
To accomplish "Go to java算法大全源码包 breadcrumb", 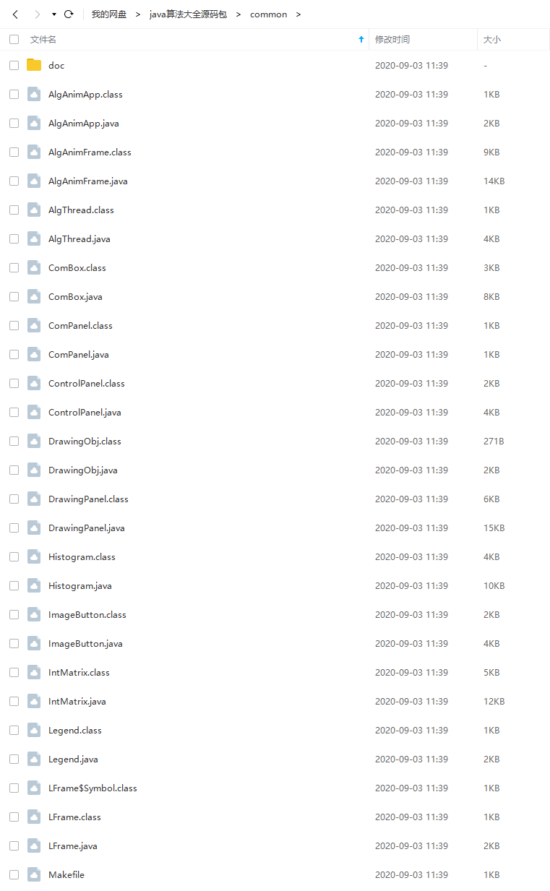I will (188, 14).
